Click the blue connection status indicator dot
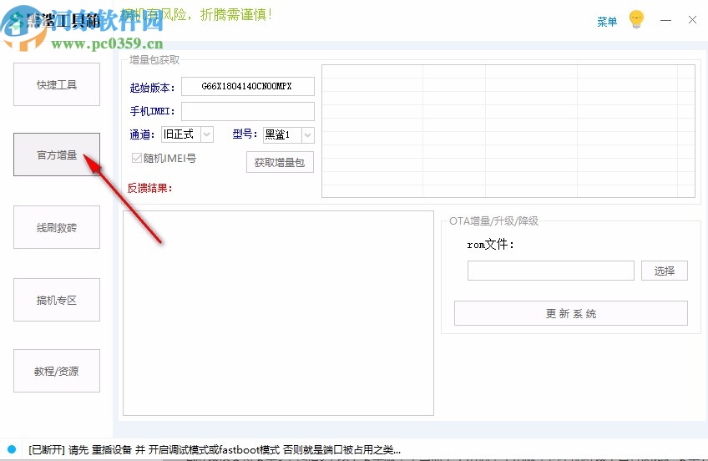 tap(12, 449)
